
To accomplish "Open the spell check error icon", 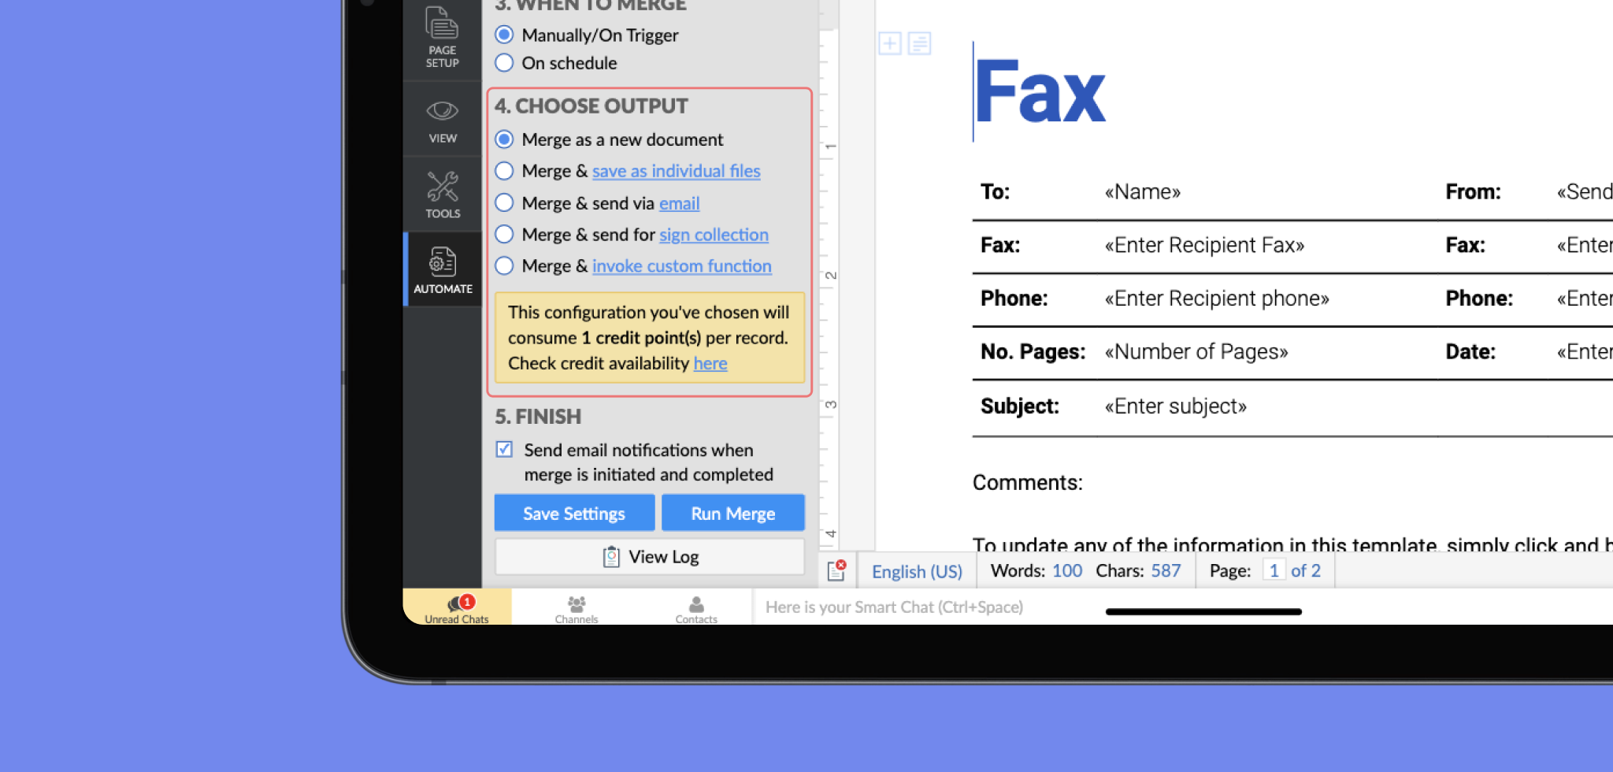I will click(x=836, y=570).
